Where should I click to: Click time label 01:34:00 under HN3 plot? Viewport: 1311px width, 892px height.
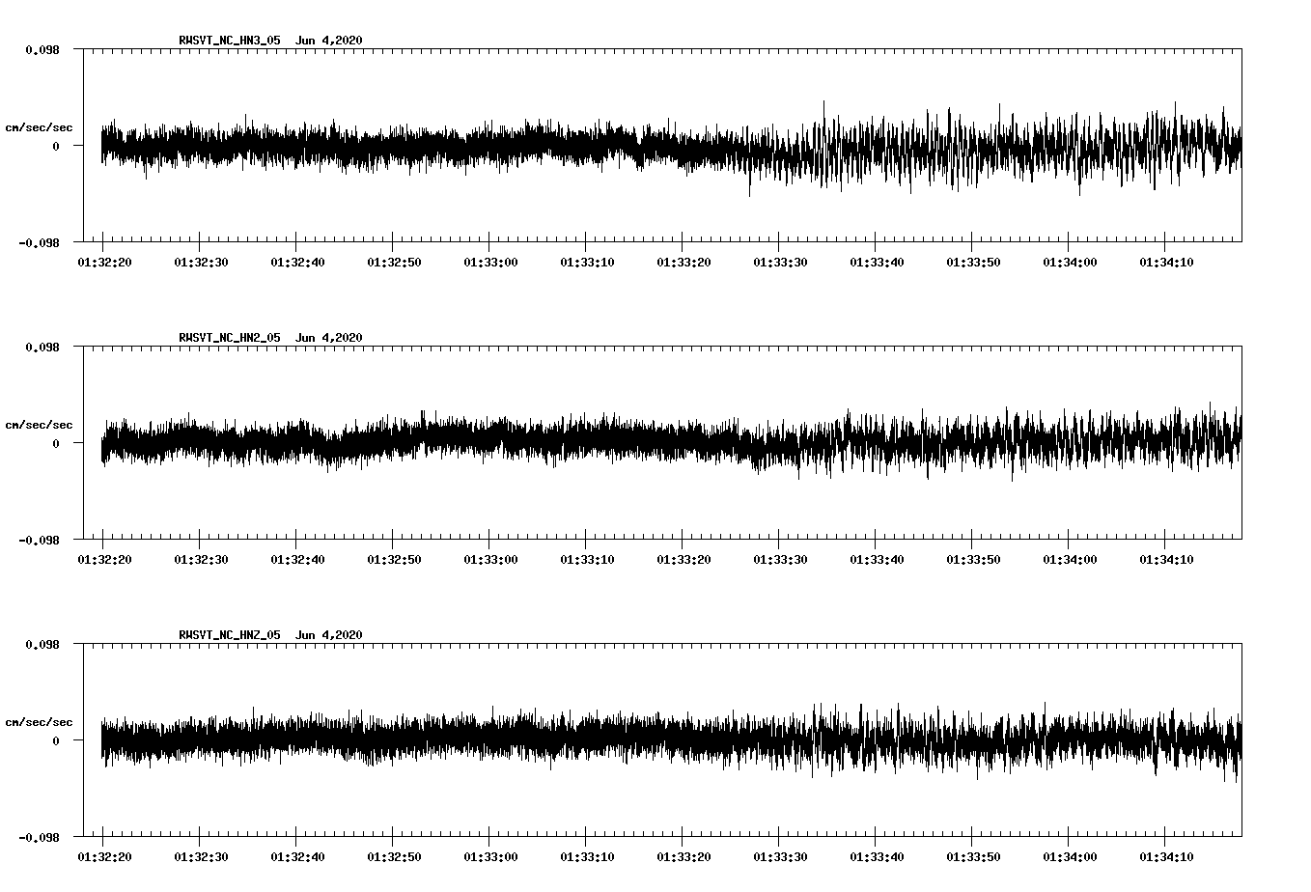1070,263
